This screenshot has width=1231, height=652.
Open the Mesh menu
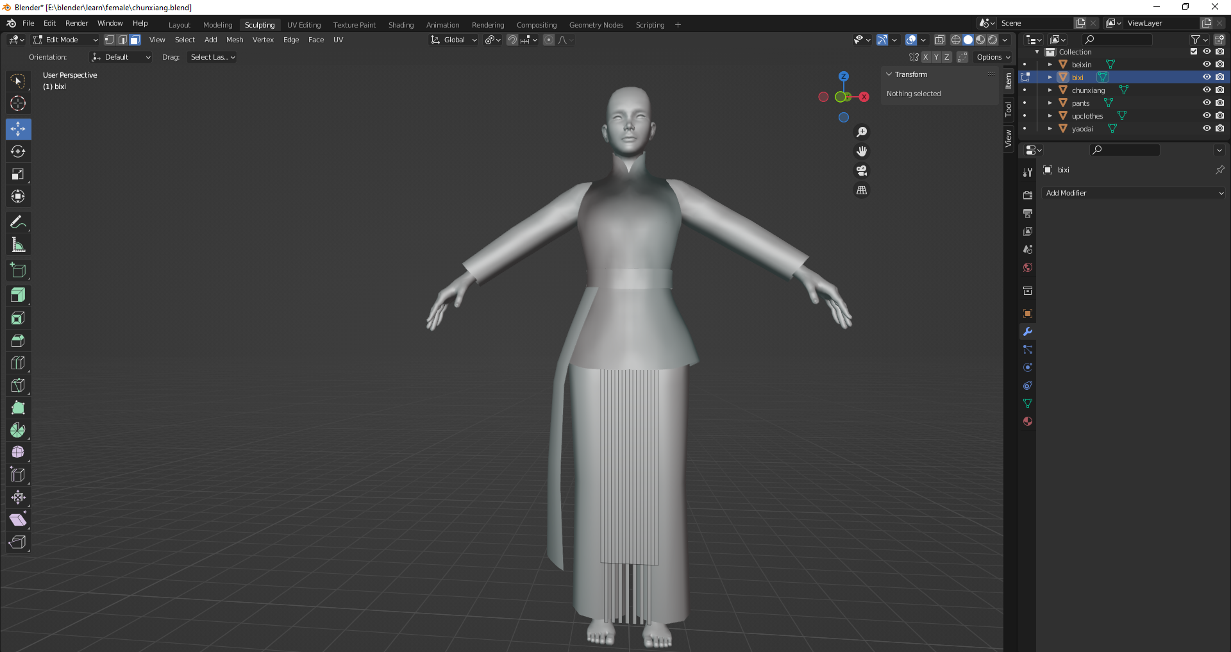(x=235, y=40)
